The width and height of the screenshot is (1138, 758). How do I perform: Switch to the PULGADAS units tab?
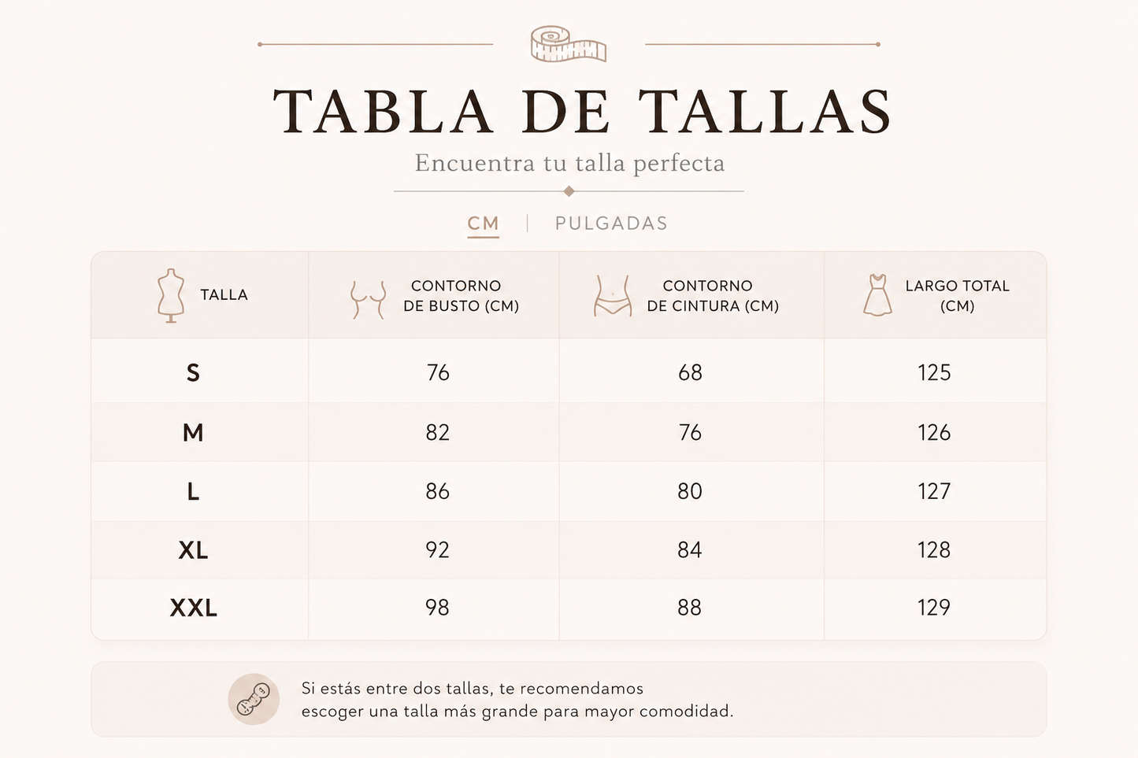tap(611, 224)
